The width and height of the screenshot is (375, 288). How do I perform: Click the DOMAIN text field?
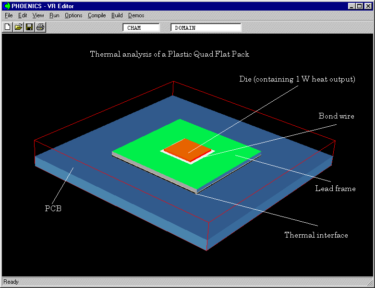(x=206, y=28)
